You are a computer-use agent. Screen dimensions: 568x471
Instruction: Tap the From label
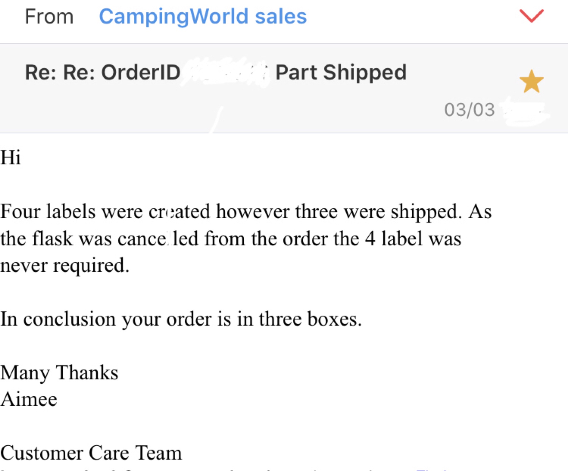(x=49, y=16)
